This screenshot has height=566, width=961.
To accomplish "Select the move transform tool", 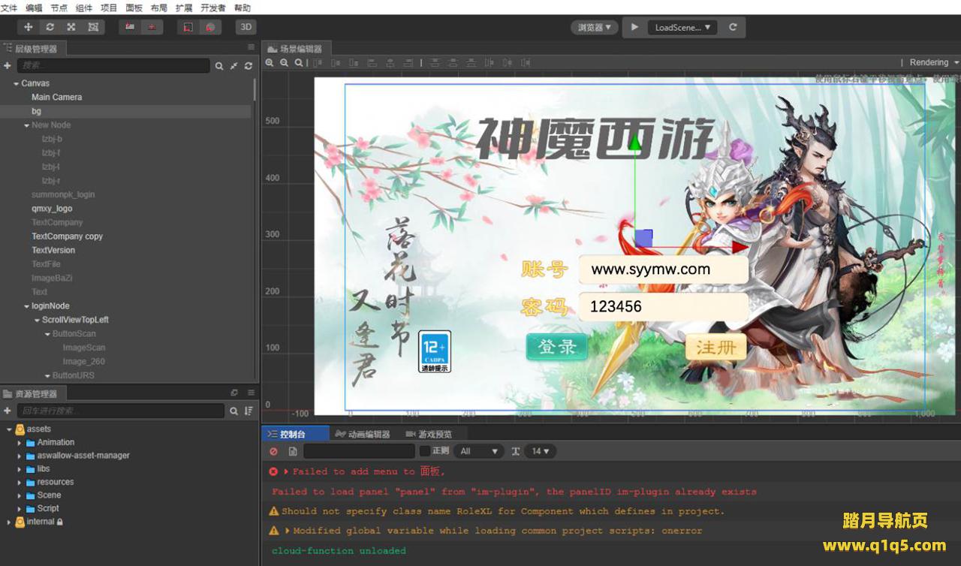I will point(29,27).
